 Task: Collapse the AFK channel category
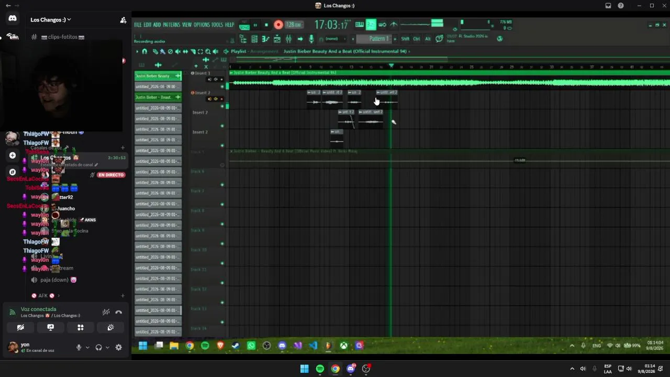[x=46, y=296]
